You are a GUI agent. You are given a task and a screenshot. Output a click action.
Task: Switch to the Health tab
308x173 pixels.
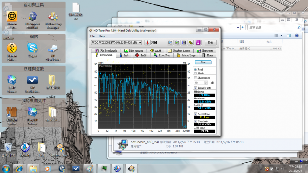141,55
